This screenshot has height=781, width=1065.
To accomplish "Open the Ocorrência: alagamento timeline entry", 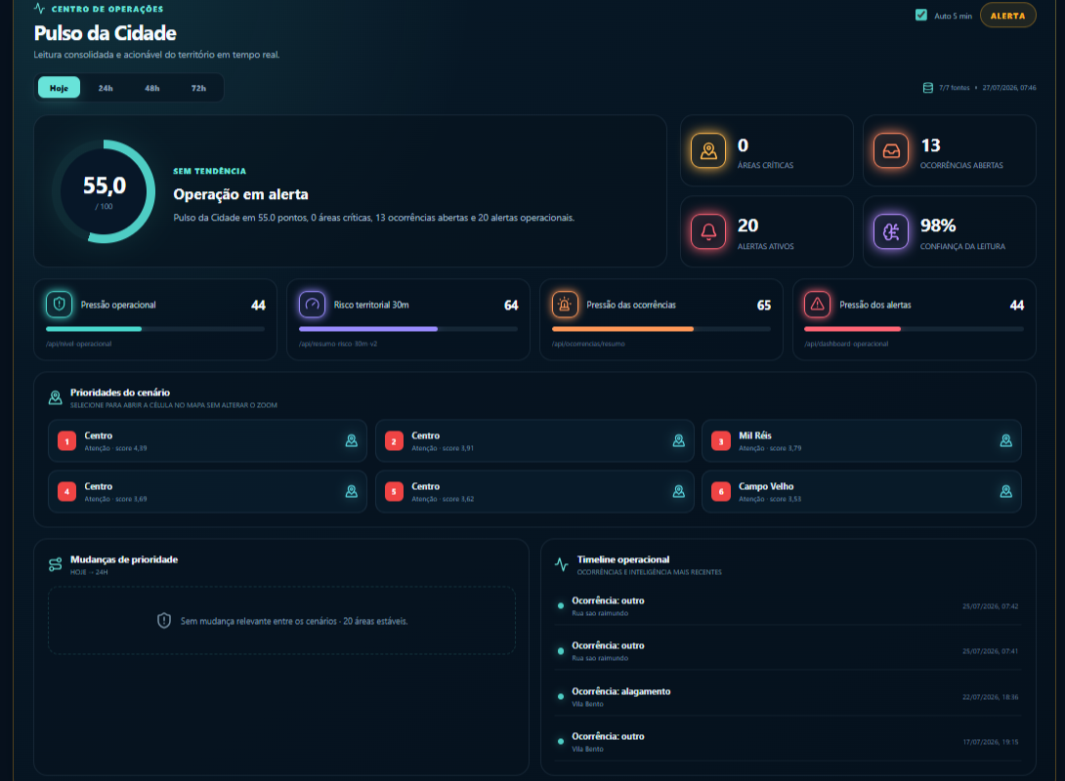I will [x=788, y=697].
